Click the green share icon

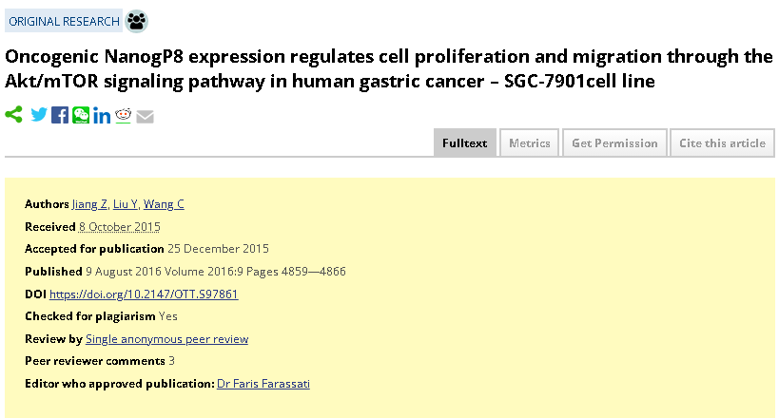coord(14,115)
